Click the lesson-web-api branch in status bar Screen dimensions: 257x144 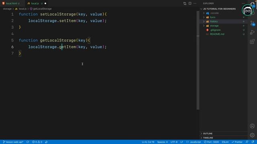pos(13,142)
